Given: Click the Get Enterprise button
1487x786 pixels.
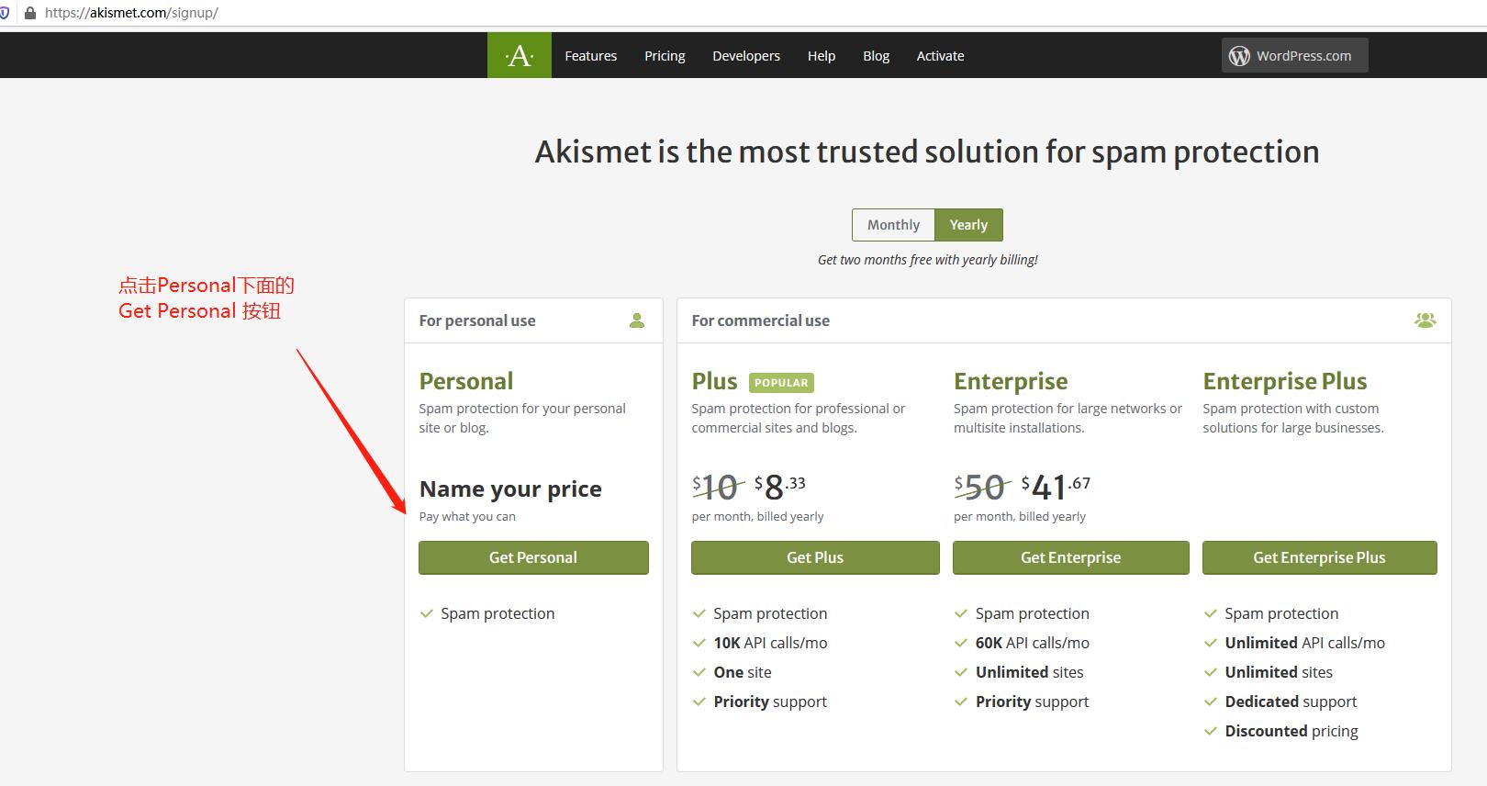Looking at the screenshot, I should (1071, 557).
